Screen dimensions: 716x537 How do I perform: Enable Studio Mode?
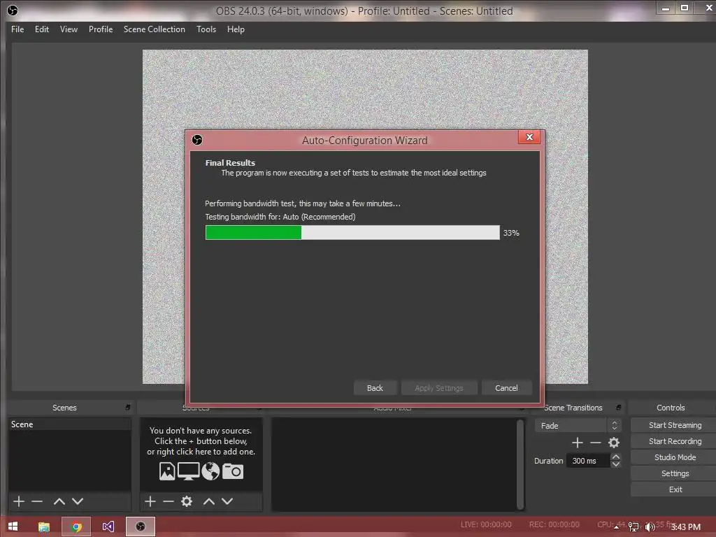pyautogui.click(x=675, y=457)
